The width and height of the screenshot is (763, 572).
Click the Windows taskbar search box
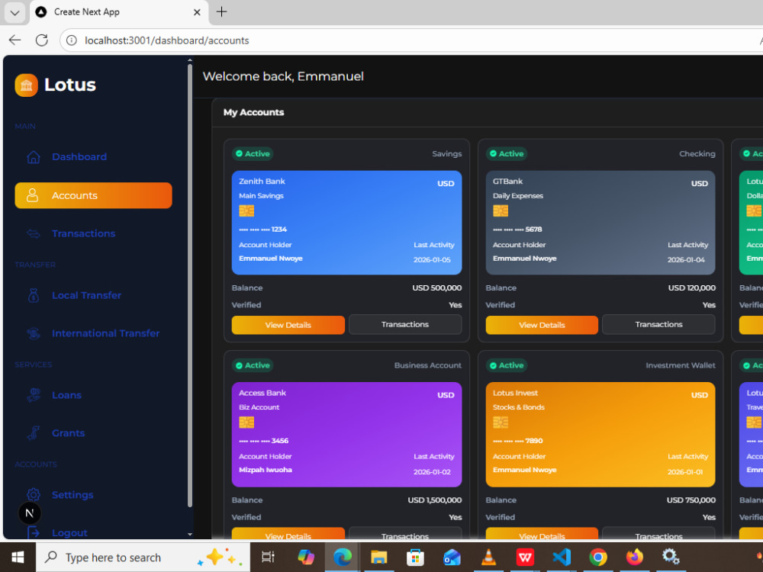143,558
